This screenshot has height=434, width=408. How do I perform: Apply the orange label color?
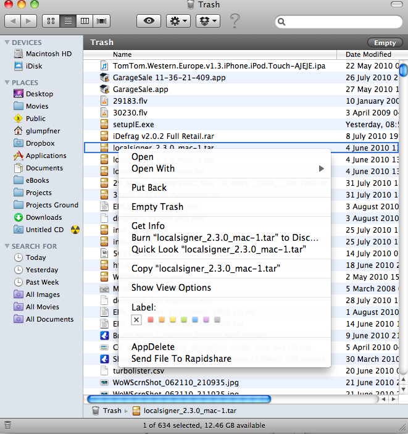click(x=162, y=320)
